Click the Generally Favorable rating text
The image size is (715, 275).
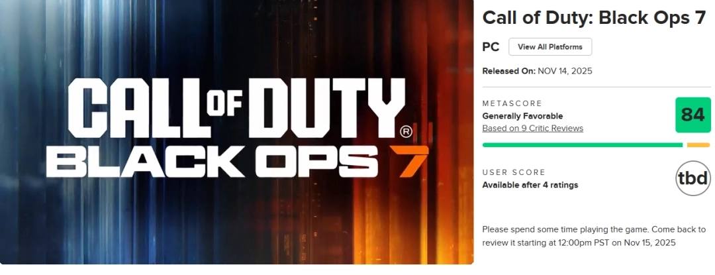pyautogui.click(x=522, y=116)
